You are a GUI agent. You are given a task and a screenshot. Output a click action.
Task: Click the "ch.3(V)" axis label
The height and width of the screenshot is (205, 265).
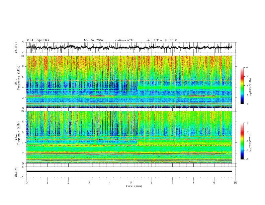coord(16,172)
